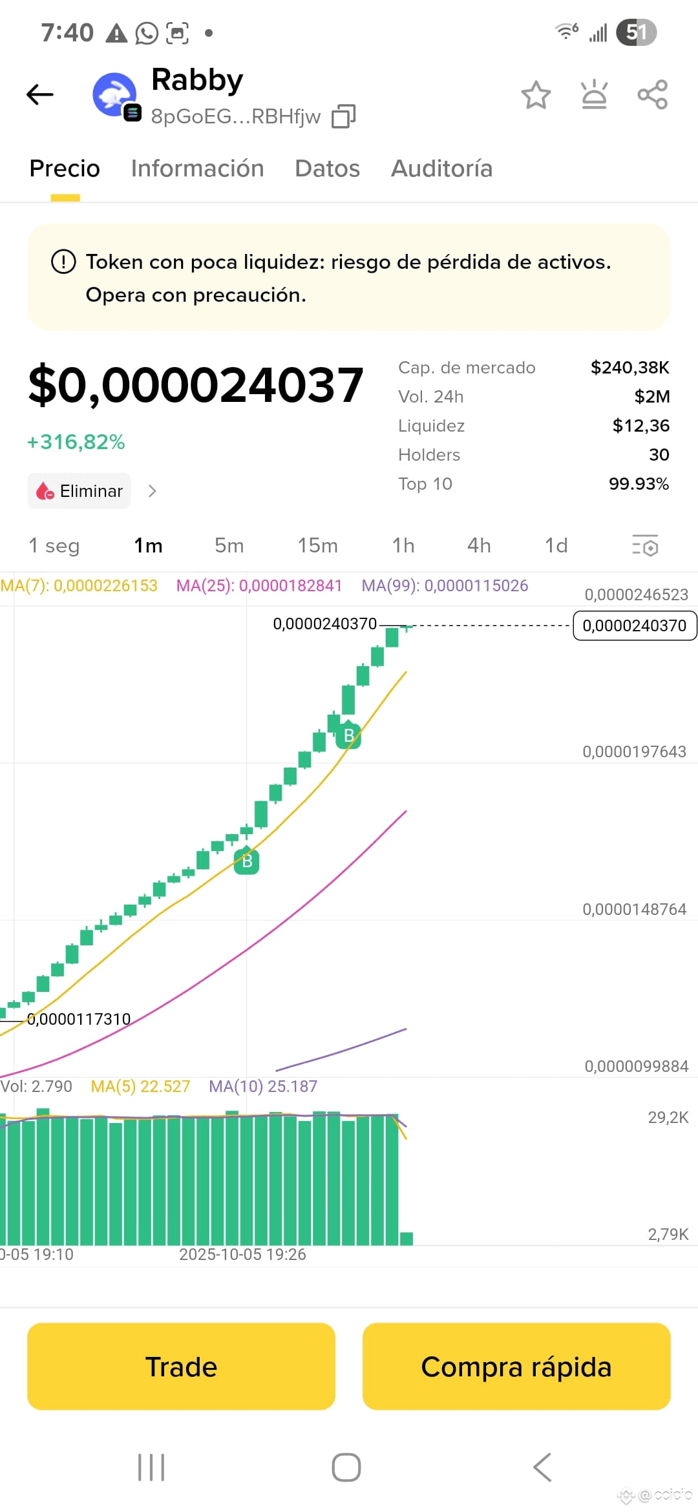Open price alert bell icon

click(x=594, y=95)
